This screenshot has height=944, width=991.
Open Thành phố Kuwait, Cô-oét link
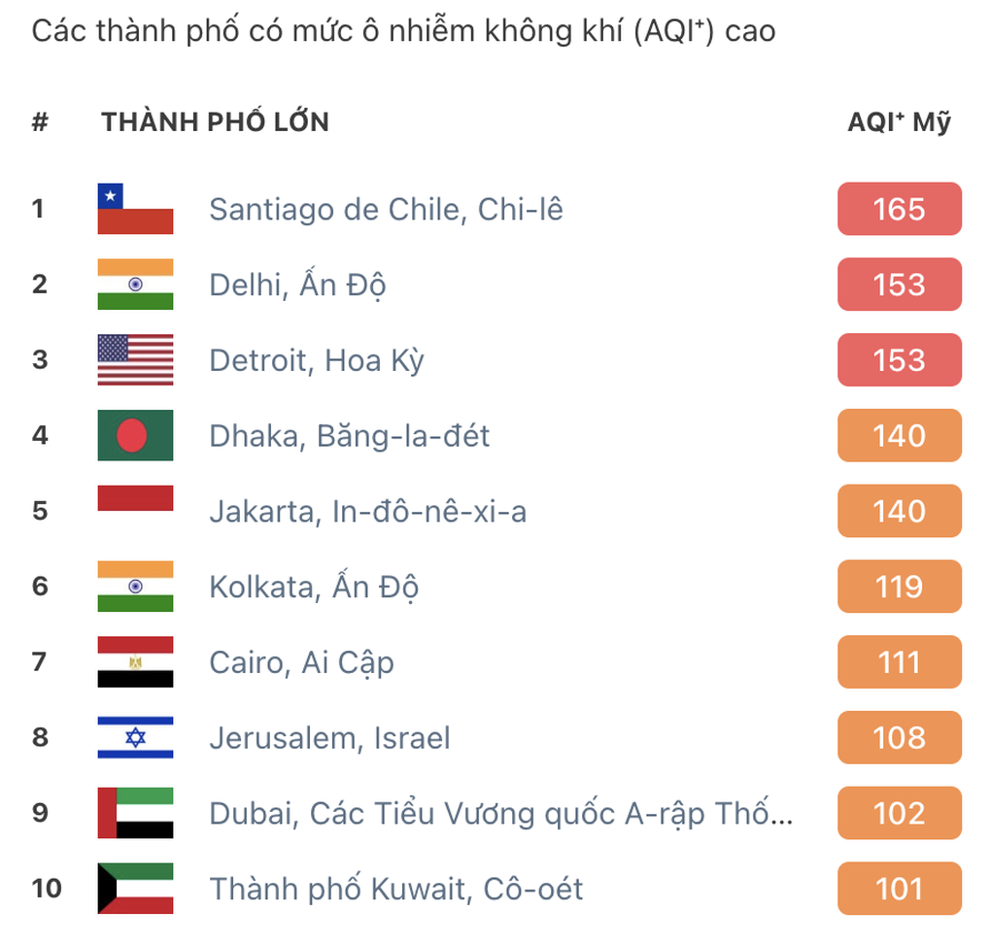pyautogui.click(x=396, y=889)
